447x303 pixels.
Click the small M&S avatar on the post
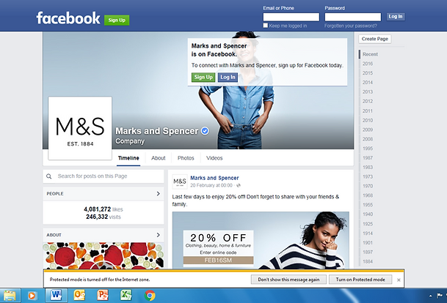pos(180,182)
